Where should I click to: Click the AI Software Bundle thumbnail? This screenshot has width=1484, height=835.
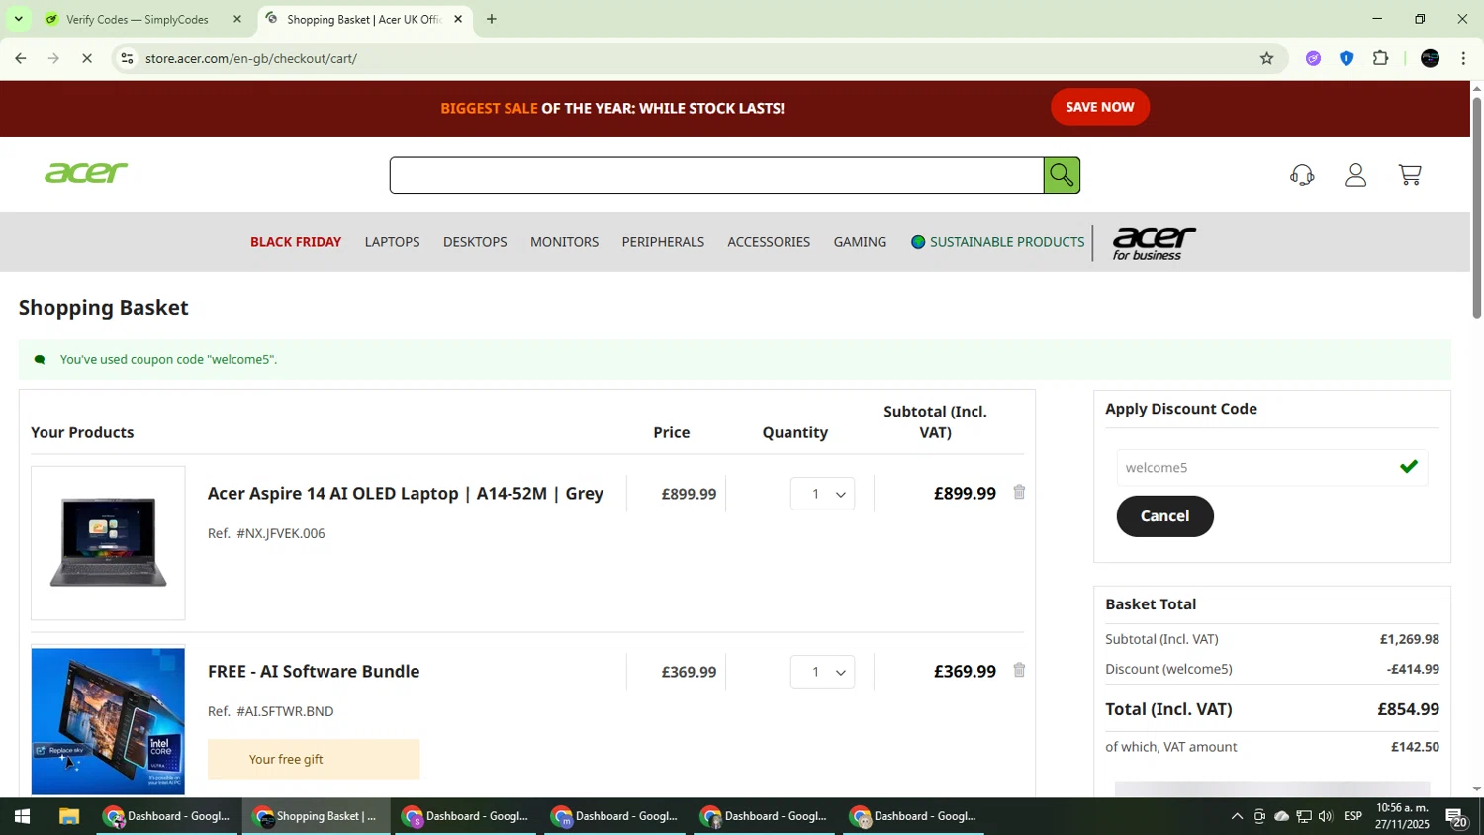(x=108, y=721)
